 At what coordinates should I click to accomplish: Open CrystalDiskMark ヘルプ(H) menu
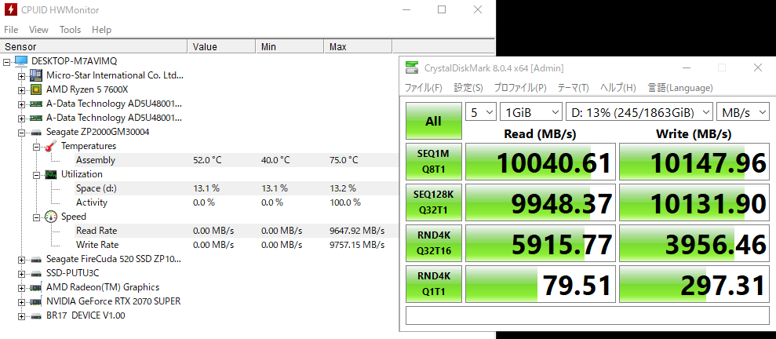tap(618, 88)
